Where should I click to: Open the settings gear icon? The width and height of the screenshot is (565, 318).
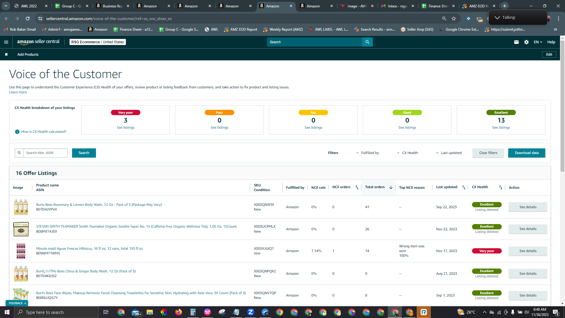(x=526, y=42)
